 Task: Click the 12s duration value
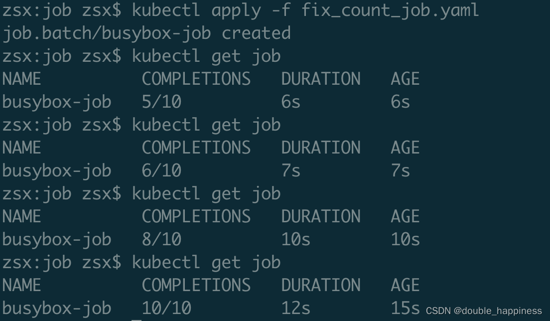[x=296, y=308]
